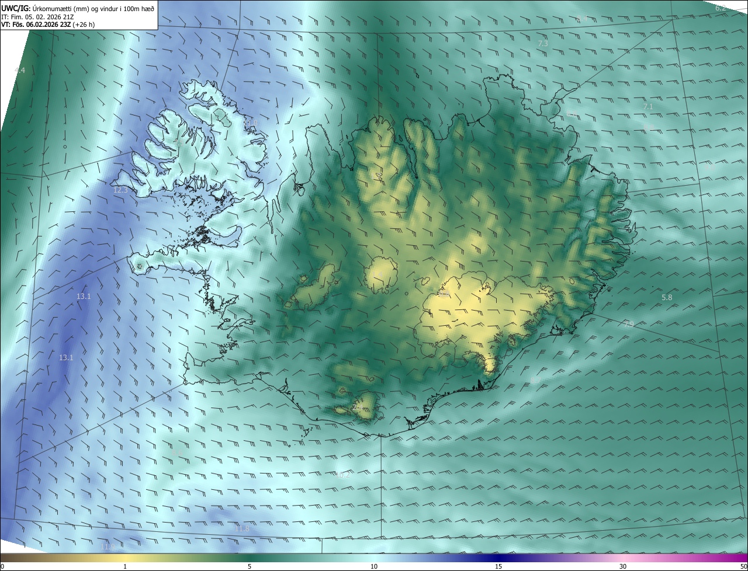Click the 7.3 value label on the map
The height and width of the screenshot is (571, 748).
(x=543, y=44)
